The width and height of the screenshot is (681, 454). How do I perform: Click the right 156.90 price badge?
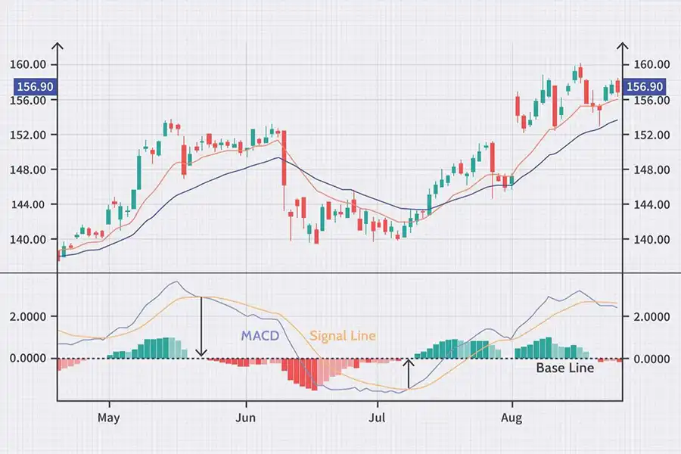[x=645, y=86]
